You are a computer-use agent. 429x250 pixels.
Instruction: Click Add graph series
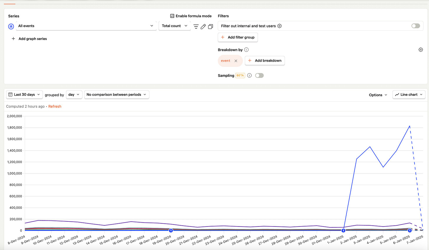point(29,39)
